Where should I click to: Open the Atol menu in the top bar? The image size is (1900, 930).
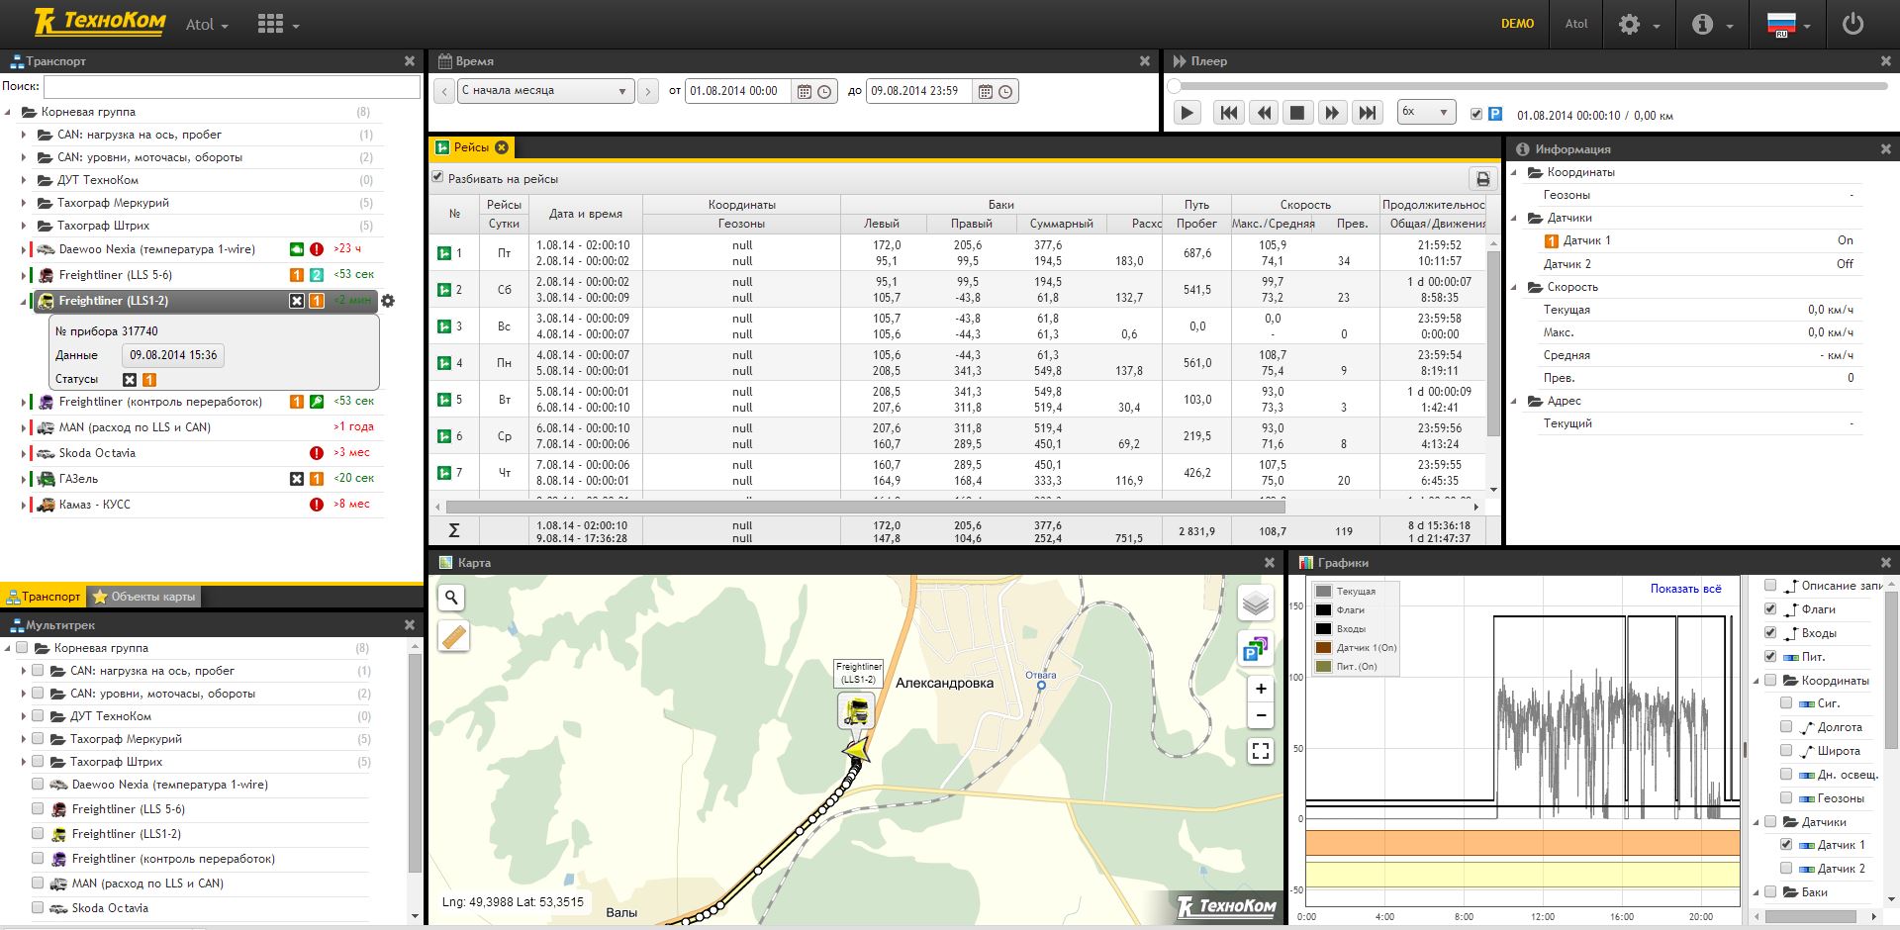tap(207, 25)
